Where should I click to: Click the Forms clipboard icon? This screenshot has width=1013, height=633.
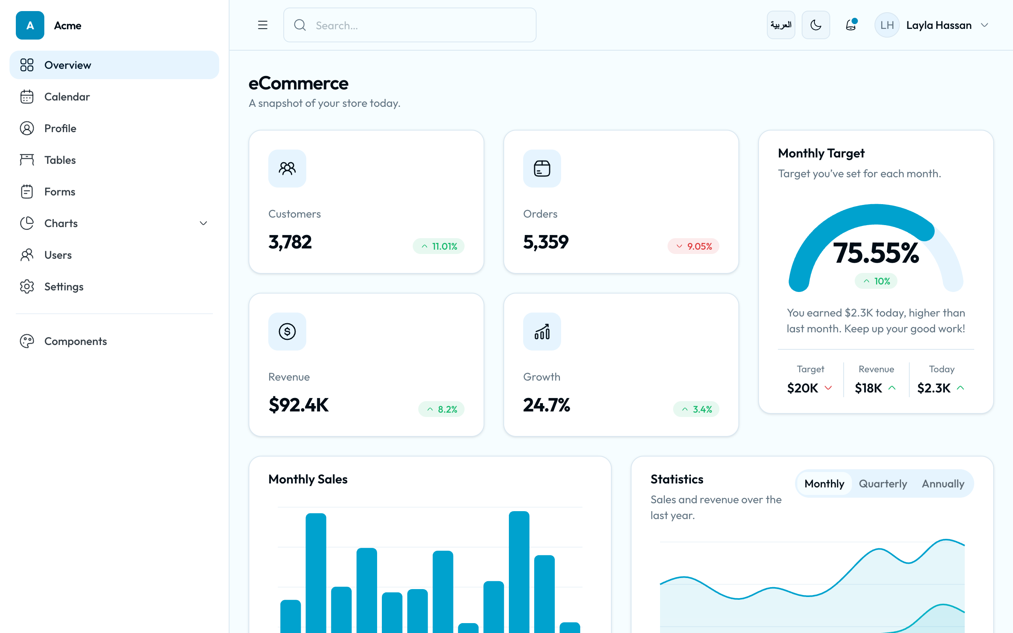click(27, 191)
